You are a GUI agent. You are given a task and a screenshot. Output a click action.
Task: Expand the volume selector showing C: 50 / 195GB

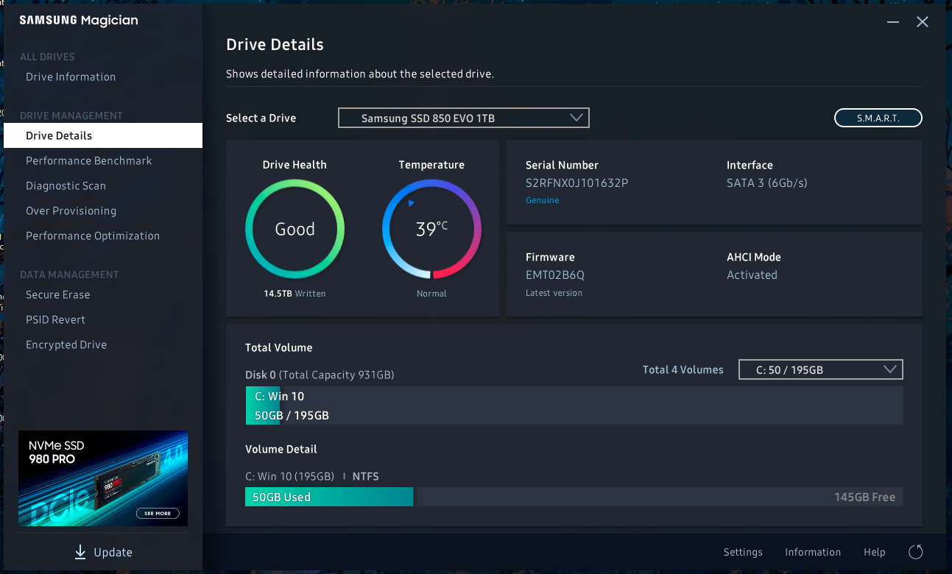821,369
